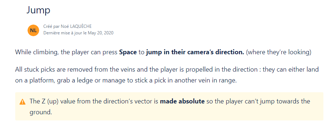Click the phrase All stuck picks
This screenshot has width=331, height=132.
point(36,69)
